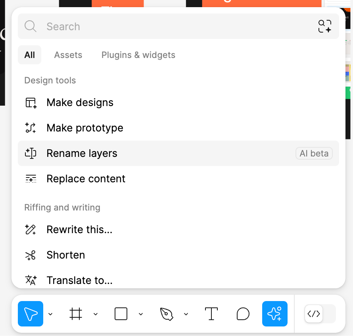Viewport: 353px width, 336px height.
Task: Click the Search input field
Action: (x=178, y=26)
